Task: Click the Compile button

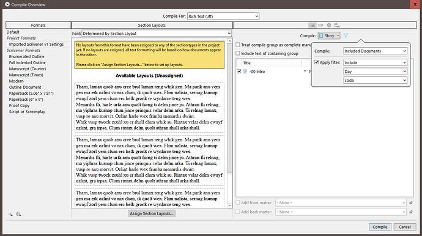Action: [380, 227]
